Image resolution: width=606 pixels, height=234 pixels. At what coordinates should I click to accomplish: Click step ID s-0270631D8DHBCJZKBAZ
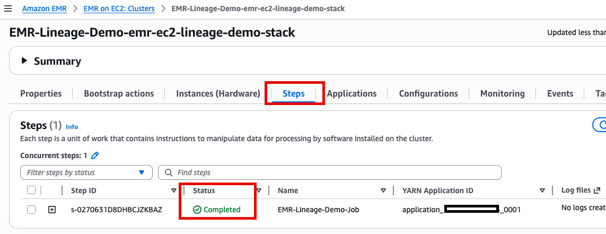pyautogui.click(x=117, y=210)
